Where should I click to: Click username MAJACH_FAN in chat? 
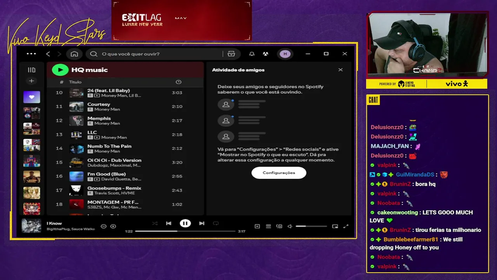(x=389, y=146)
